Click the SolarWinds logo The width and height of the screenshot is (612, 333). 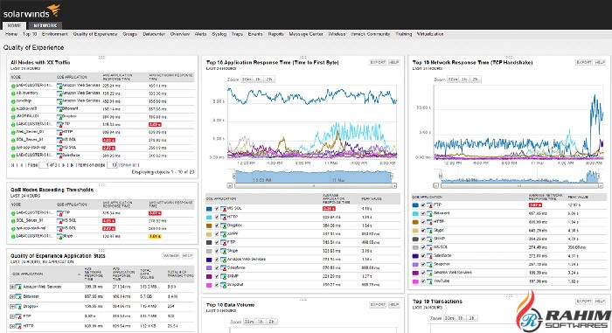coord(31,11)
